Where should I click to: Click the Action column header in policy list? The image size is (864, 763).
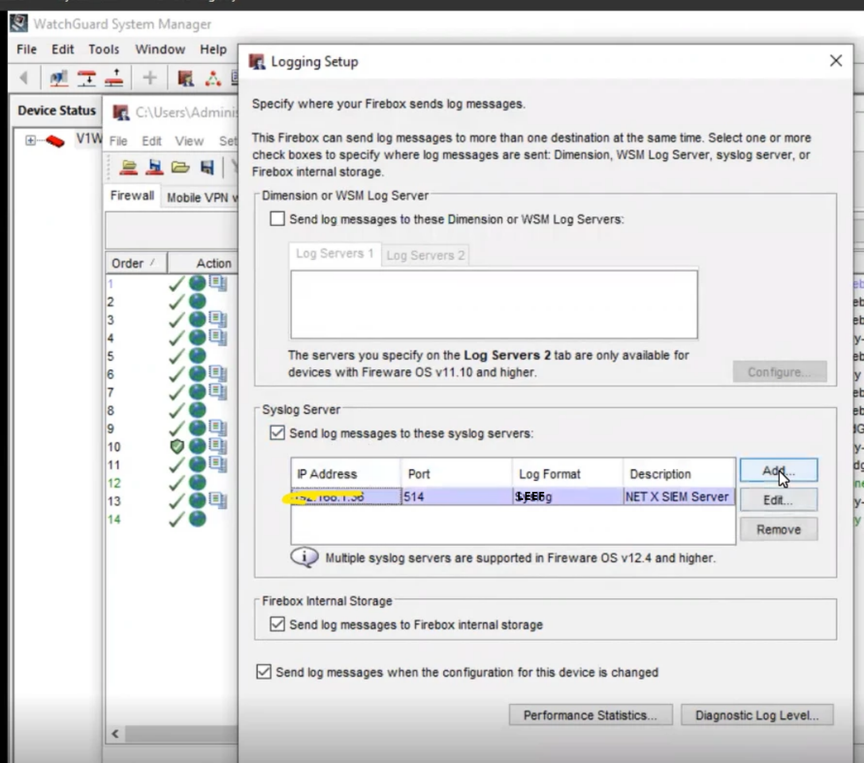pos(204,263)
